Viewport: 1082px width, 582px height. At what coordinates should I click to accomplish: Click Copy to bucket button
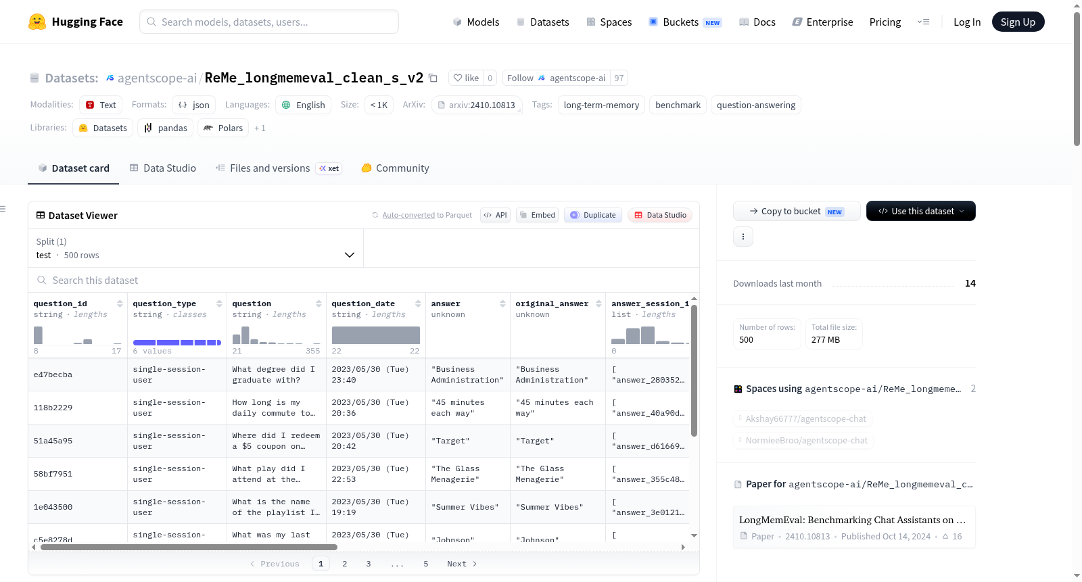(x=797, y=211)
